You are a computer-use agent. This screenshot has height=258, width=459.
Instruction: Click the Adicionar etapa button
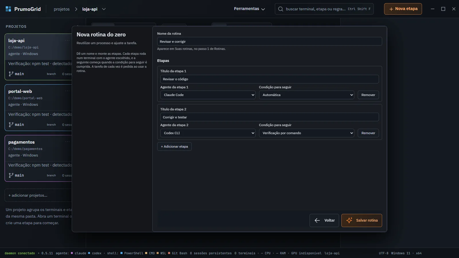(x=174, y=146)
